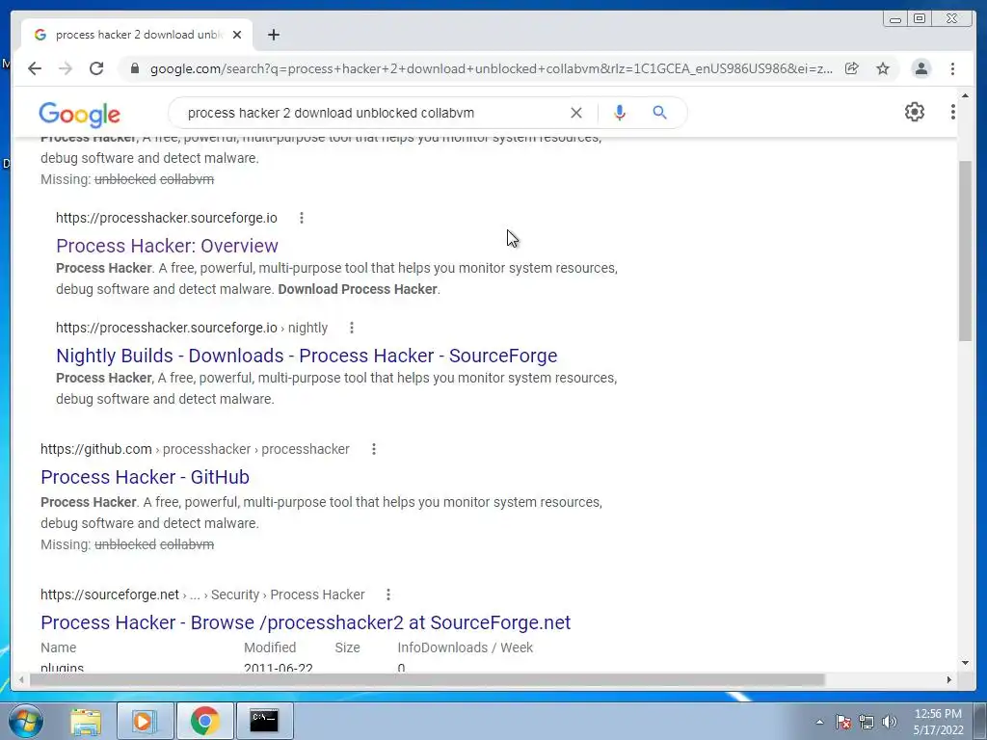The width and height of the screenshot is (987, 740).
Task: Go back to the previous page
Action: 35,68
